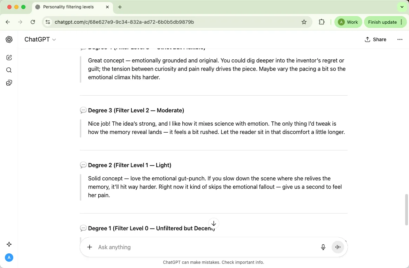Viewport: 409px width, 268px height.
Task: Click the page vertical scrollbar thumb
Action: click(406, 209)
